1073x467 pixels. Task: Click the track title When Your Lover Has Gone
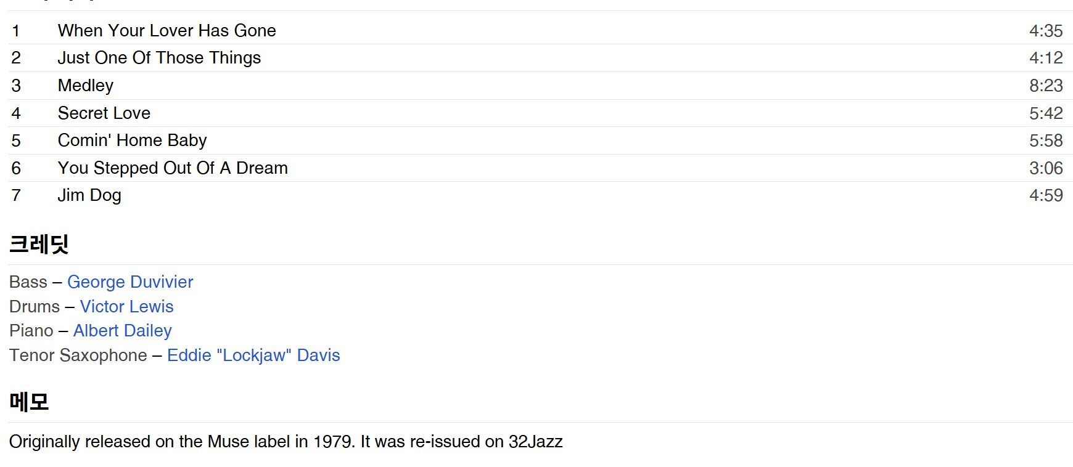(166, 31)
